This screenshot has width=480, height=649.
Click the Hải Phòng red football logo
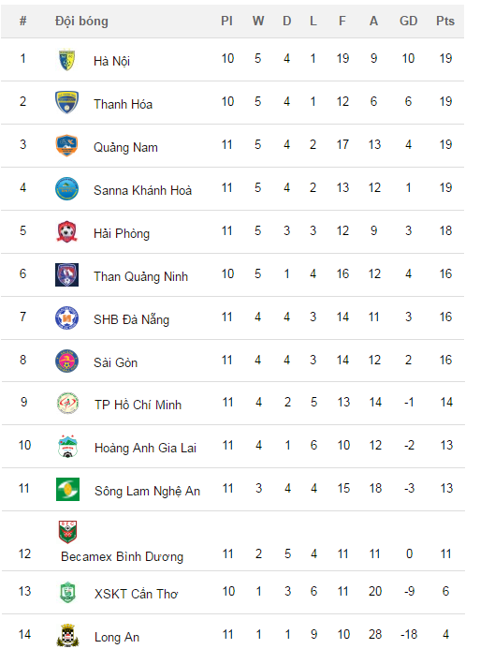coord(67,232)
